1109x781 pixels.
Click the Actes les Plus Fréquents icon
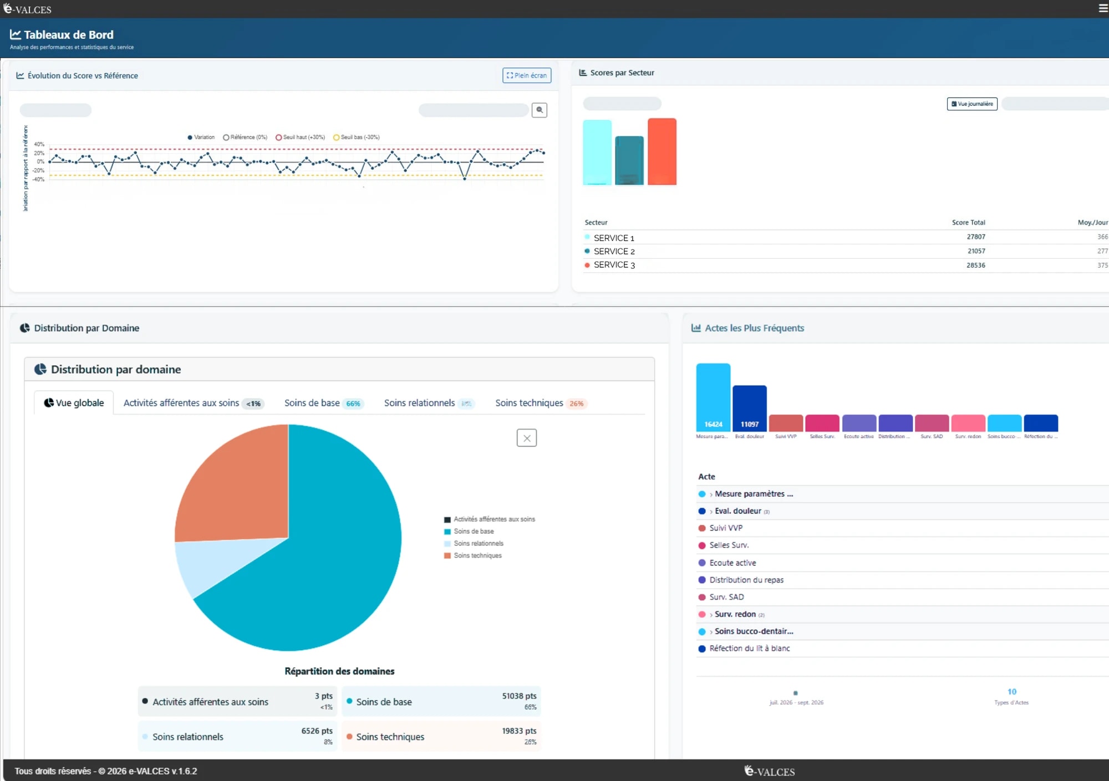(x=696, y=328)
